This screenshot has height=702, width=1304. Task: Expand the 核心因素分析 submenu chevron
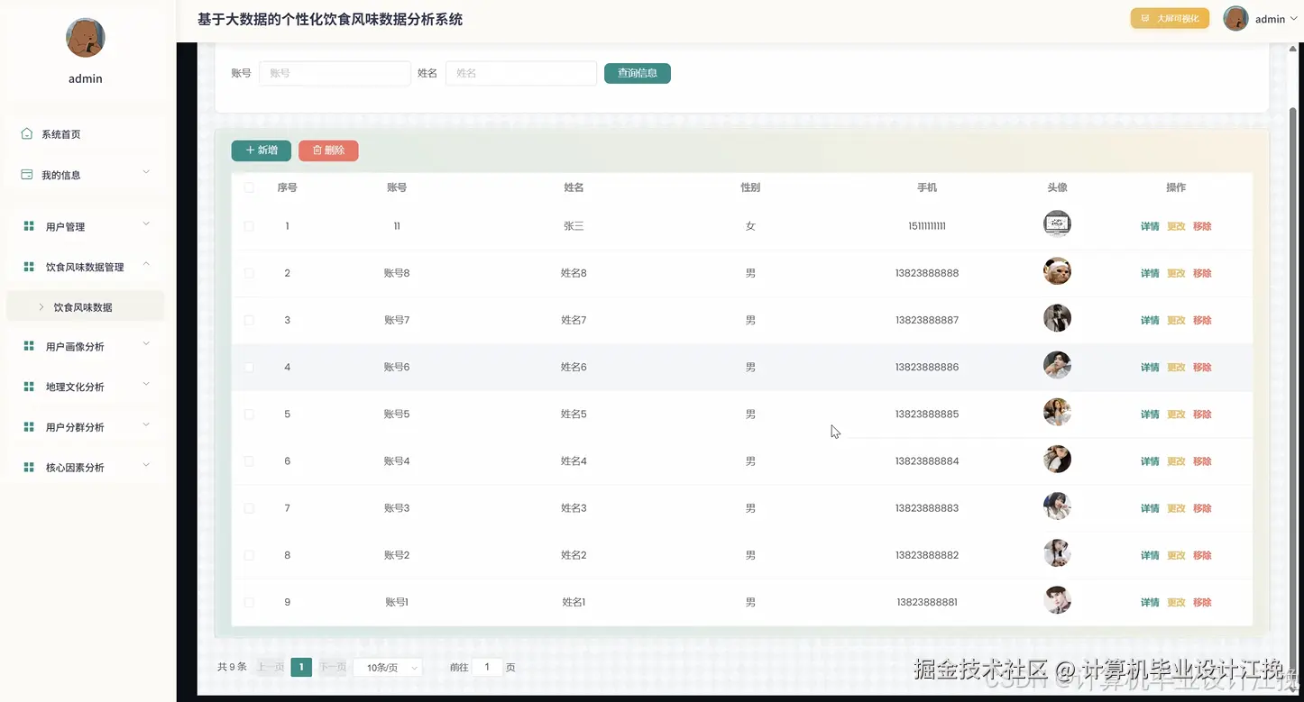[x=146, y=465]
